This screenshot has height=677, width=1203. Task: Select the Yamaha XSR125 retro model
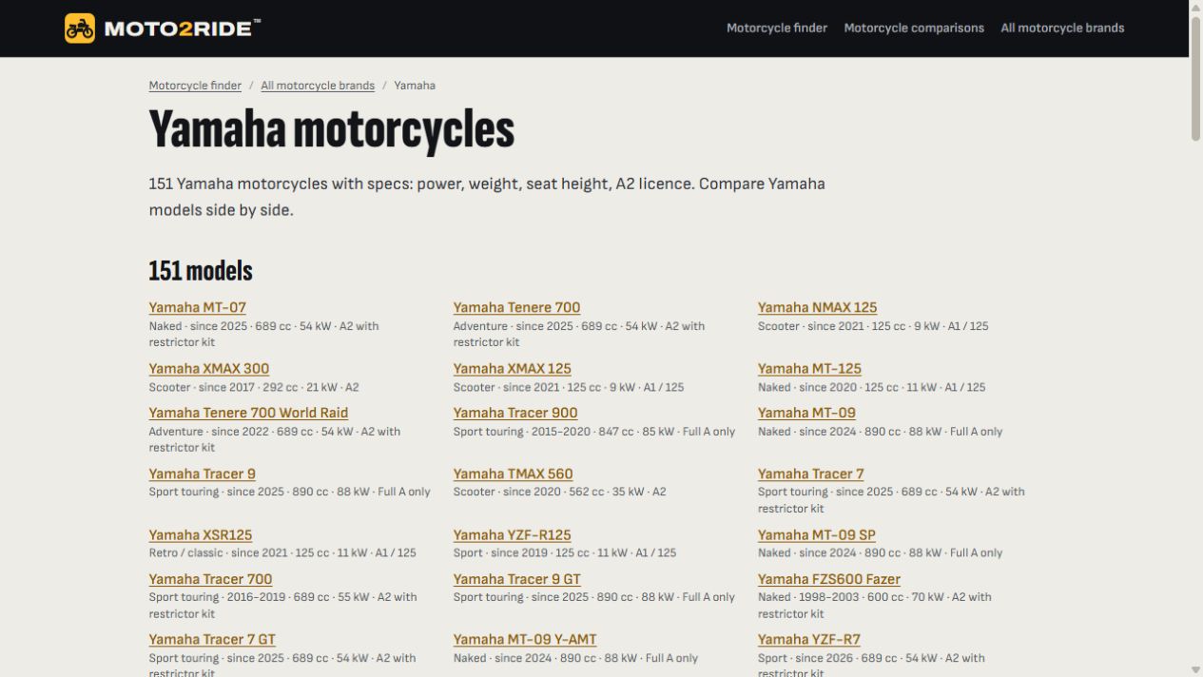click(x=200, y=535)
